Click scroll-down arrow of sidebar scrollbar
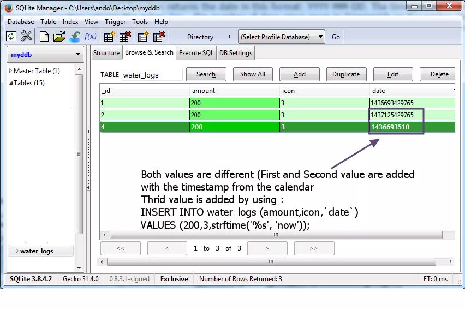Viewport: 465px width, 309px height. (x=79, y=268)
